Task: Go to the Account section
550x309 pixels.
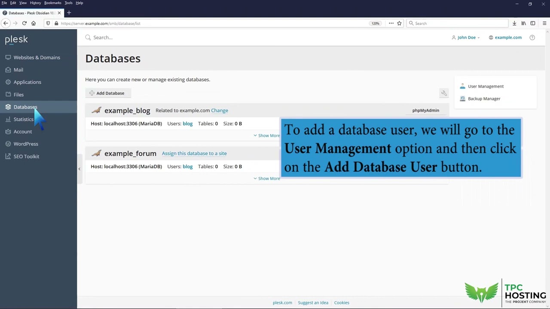Action: pos(22,132)
